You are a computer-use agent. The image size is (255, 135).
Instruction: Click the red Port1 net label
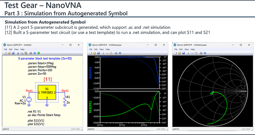29,91
